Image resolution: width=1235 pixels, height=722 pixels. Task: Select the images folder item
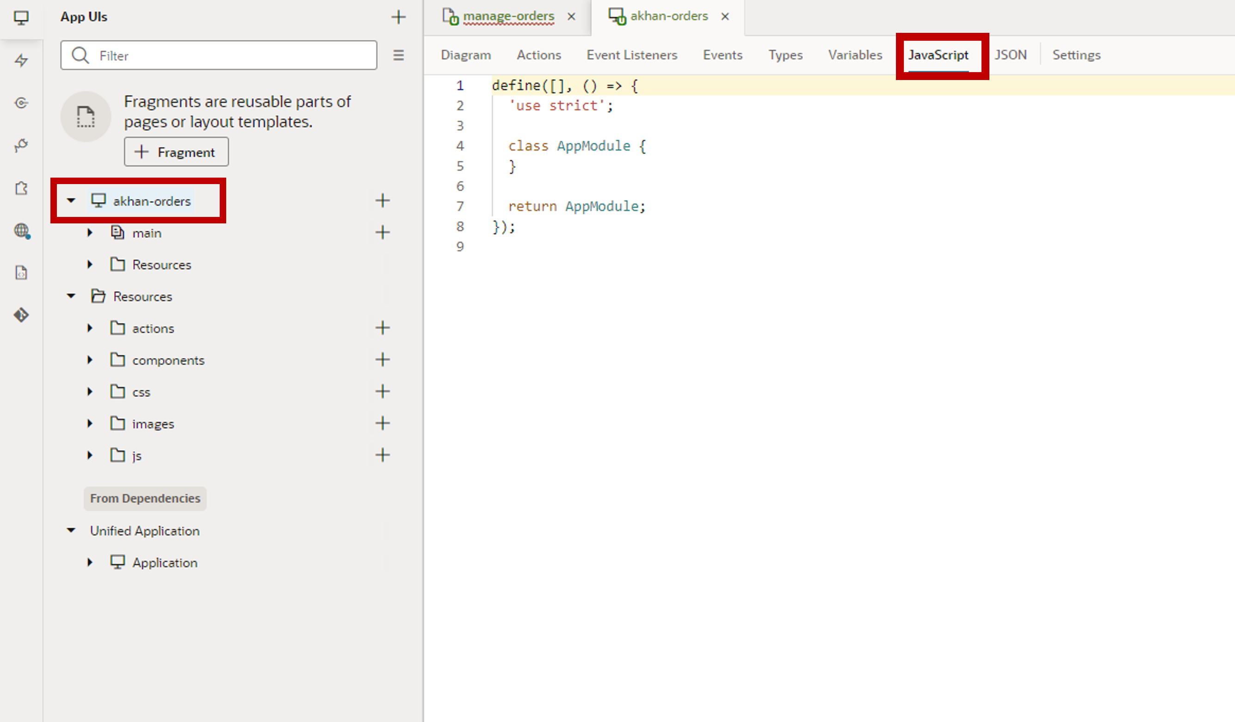pyautogui.click(x=153, y=425)
